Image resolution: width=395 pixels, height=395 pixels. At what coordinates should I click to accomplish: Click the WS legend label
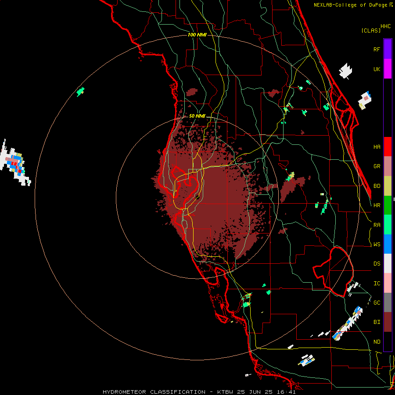(377, 244)
